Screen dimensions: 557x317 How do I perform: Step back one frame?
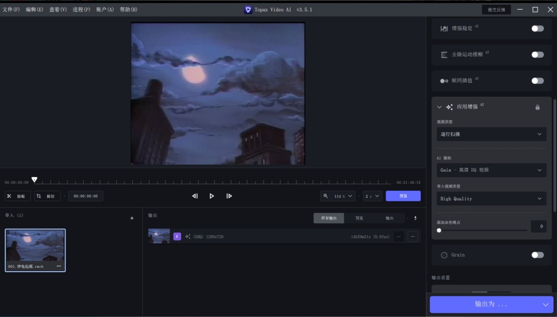195,196
